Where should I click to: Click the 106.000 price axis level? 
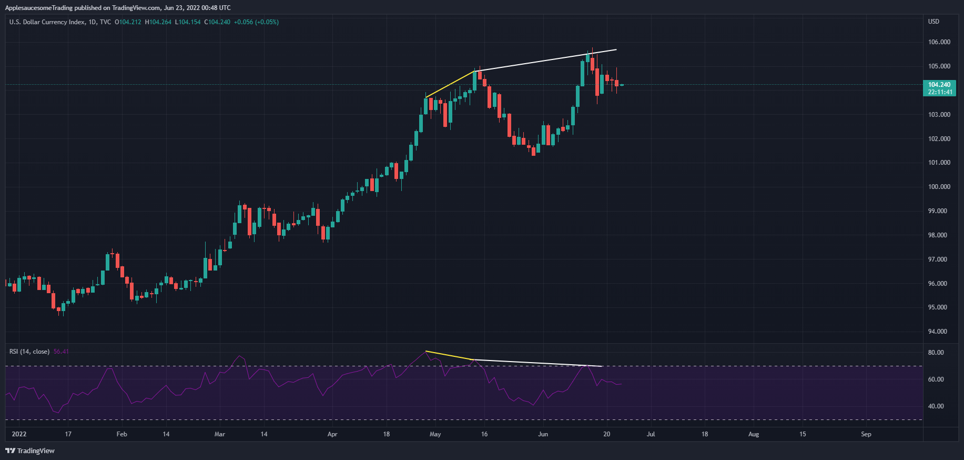pos(939,42)
